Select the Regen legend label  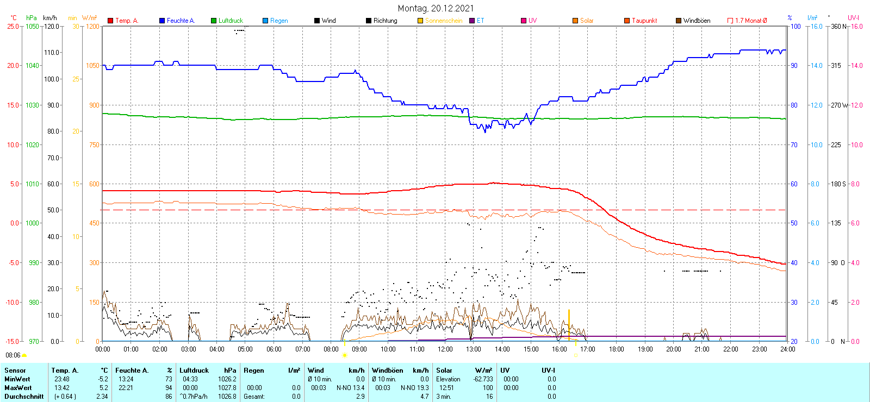[x=279, y=21]
